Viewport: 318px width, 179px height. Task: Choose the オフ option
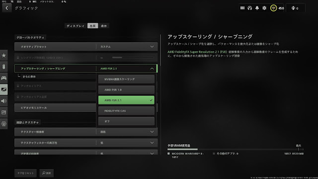point(126,121)
